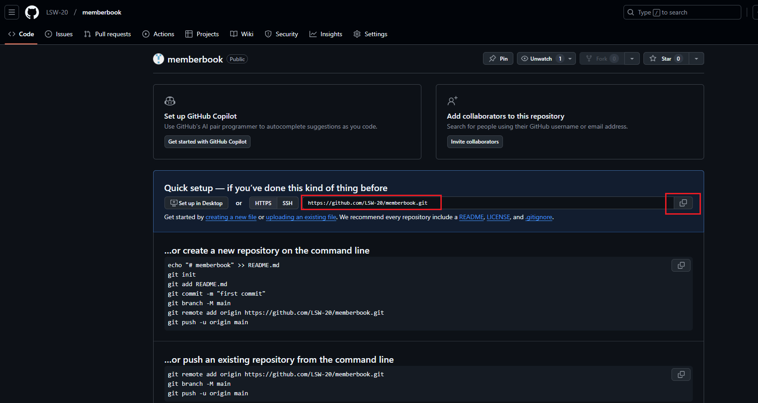Click 'echo "# memberbook" >> README.md' line

point(223,265)
